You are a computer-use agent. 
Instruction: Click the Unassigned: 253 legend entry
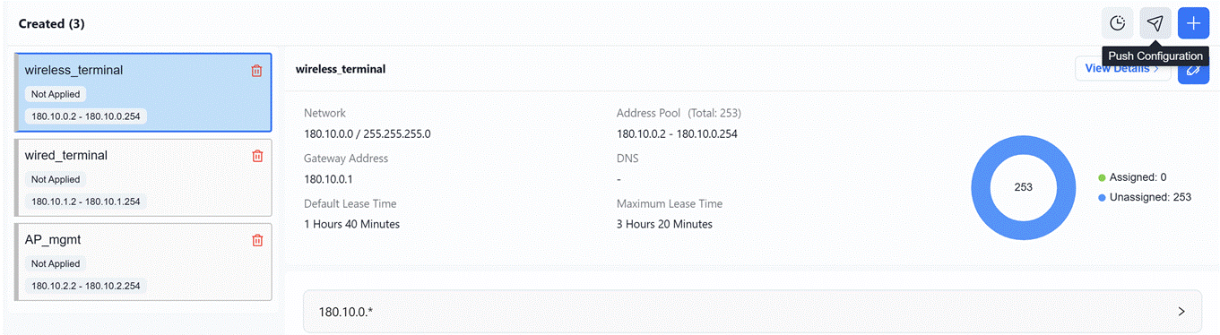click(1144, 197)
